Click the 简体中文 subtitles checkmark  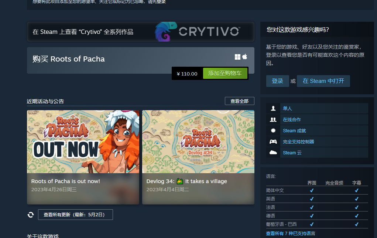[357, 190]
